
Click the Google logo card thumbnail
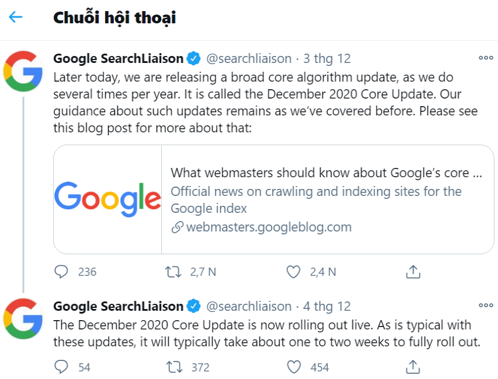(107, 199)
